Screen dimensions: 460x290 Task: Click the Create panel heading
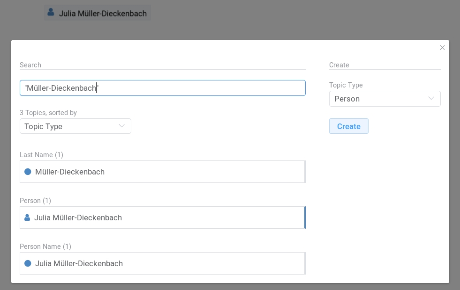pos(339,65)
